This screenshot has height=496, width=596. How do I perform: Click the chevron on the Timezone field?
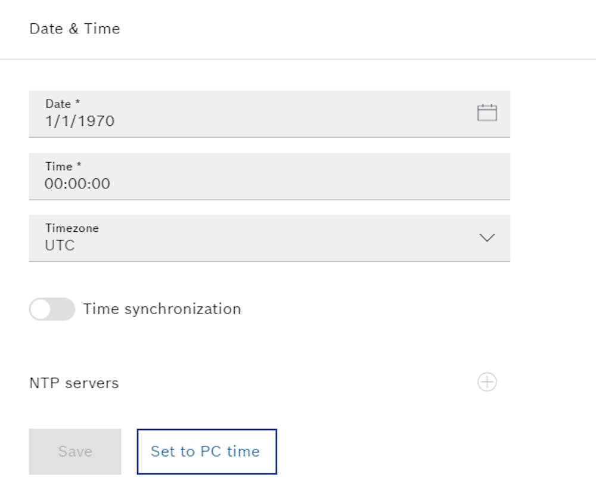click(487, 238)
